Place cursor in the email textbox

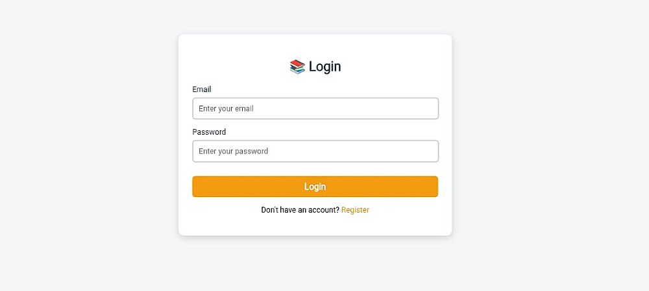click(315, 109)
